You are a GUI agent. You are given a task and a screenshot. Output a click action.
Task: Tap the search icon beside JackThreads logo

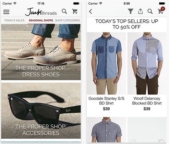tap(64, 11)
